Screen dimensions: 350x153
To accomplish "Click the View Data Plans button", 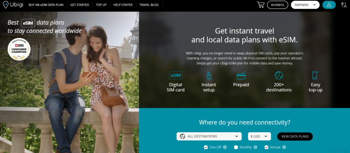I will tap(295, 137).
